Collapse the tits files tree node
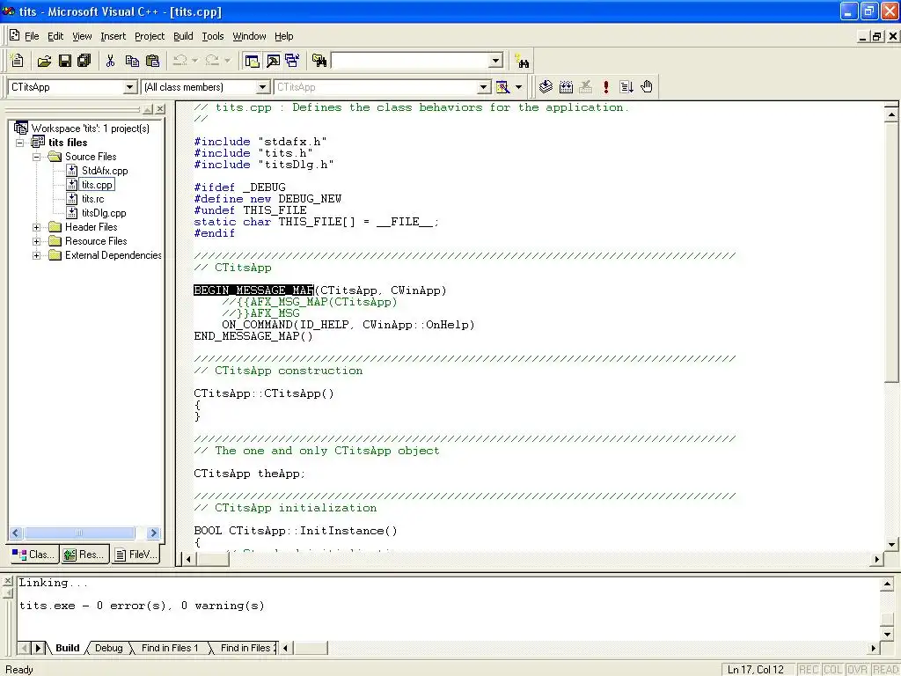Viewport: 901px width, 676px height. [x=20, y=143]
